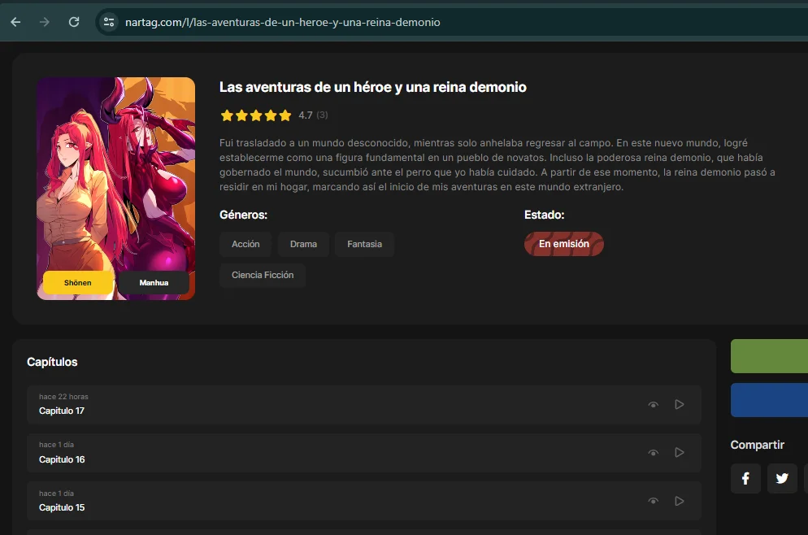Share on Twitter icon
The width and height of the screenshot is (808, 535).
pyautogui.click(x=782, y=478)
